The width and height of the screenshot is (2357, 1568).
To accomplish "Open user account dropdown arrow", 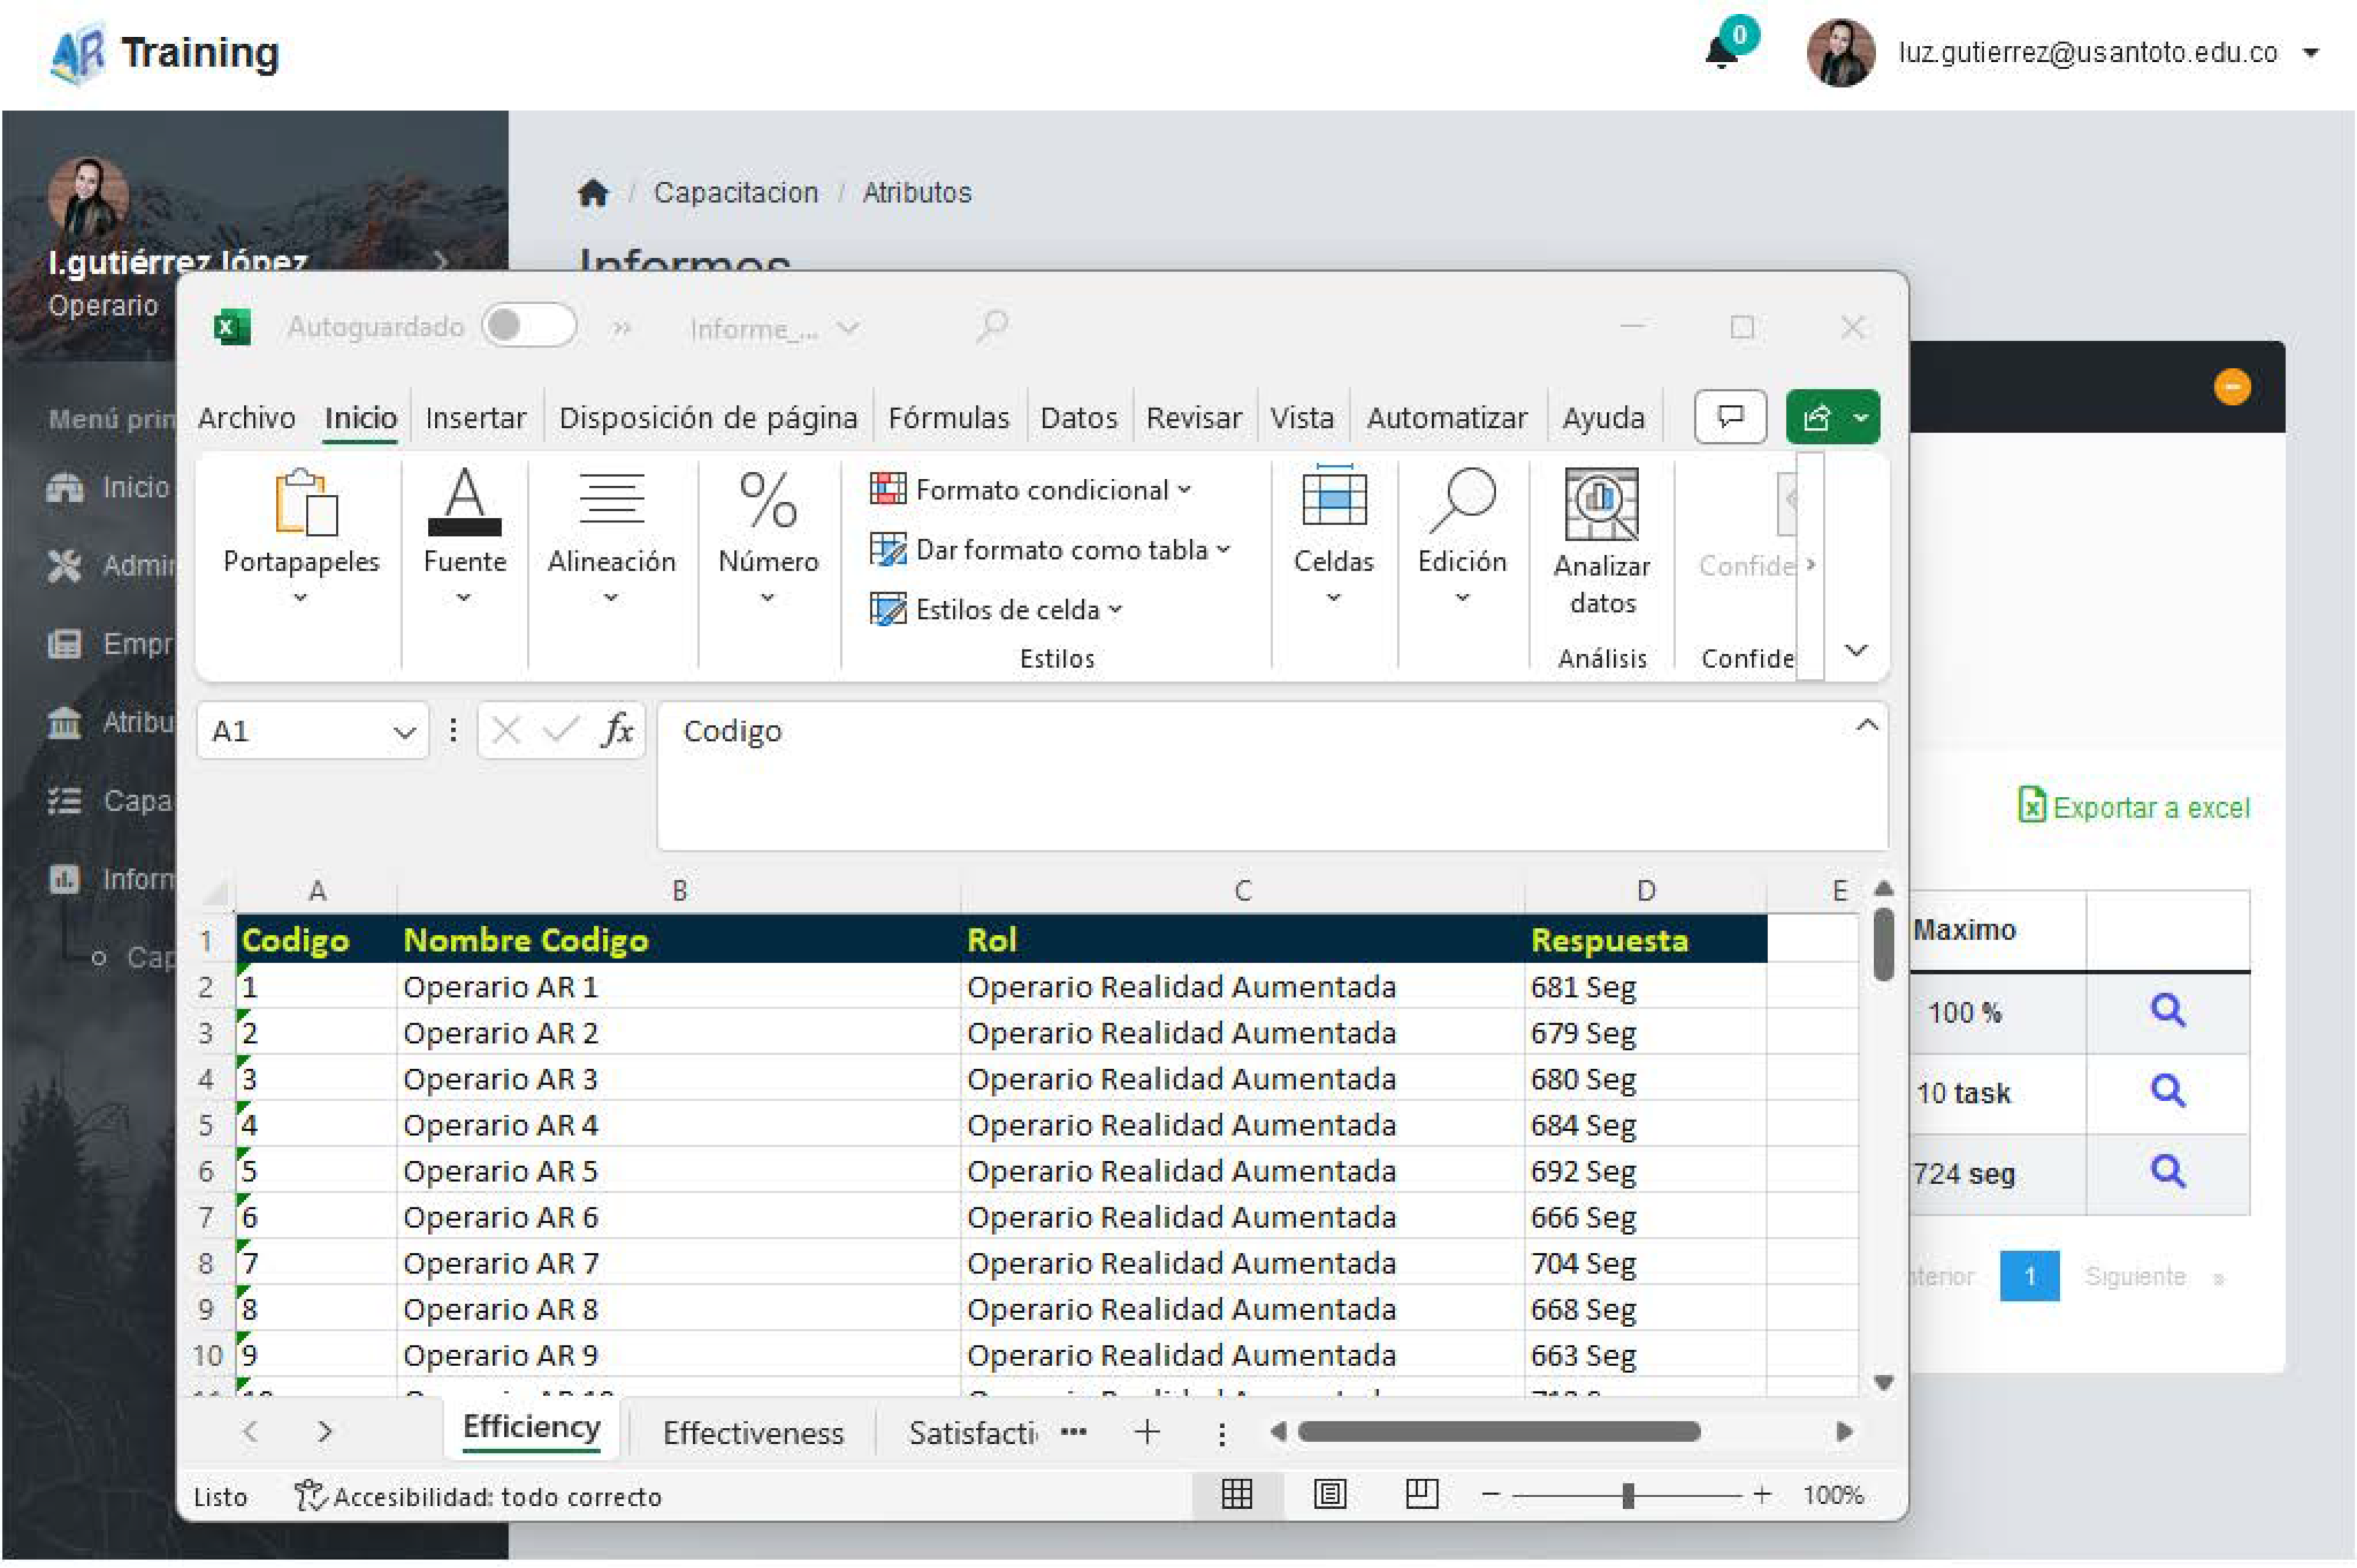I will [x=2311, y=53].
